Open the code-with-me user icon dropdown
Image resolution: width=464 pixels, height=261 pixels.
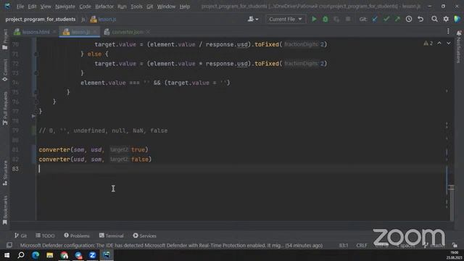[x=253, y=20]
